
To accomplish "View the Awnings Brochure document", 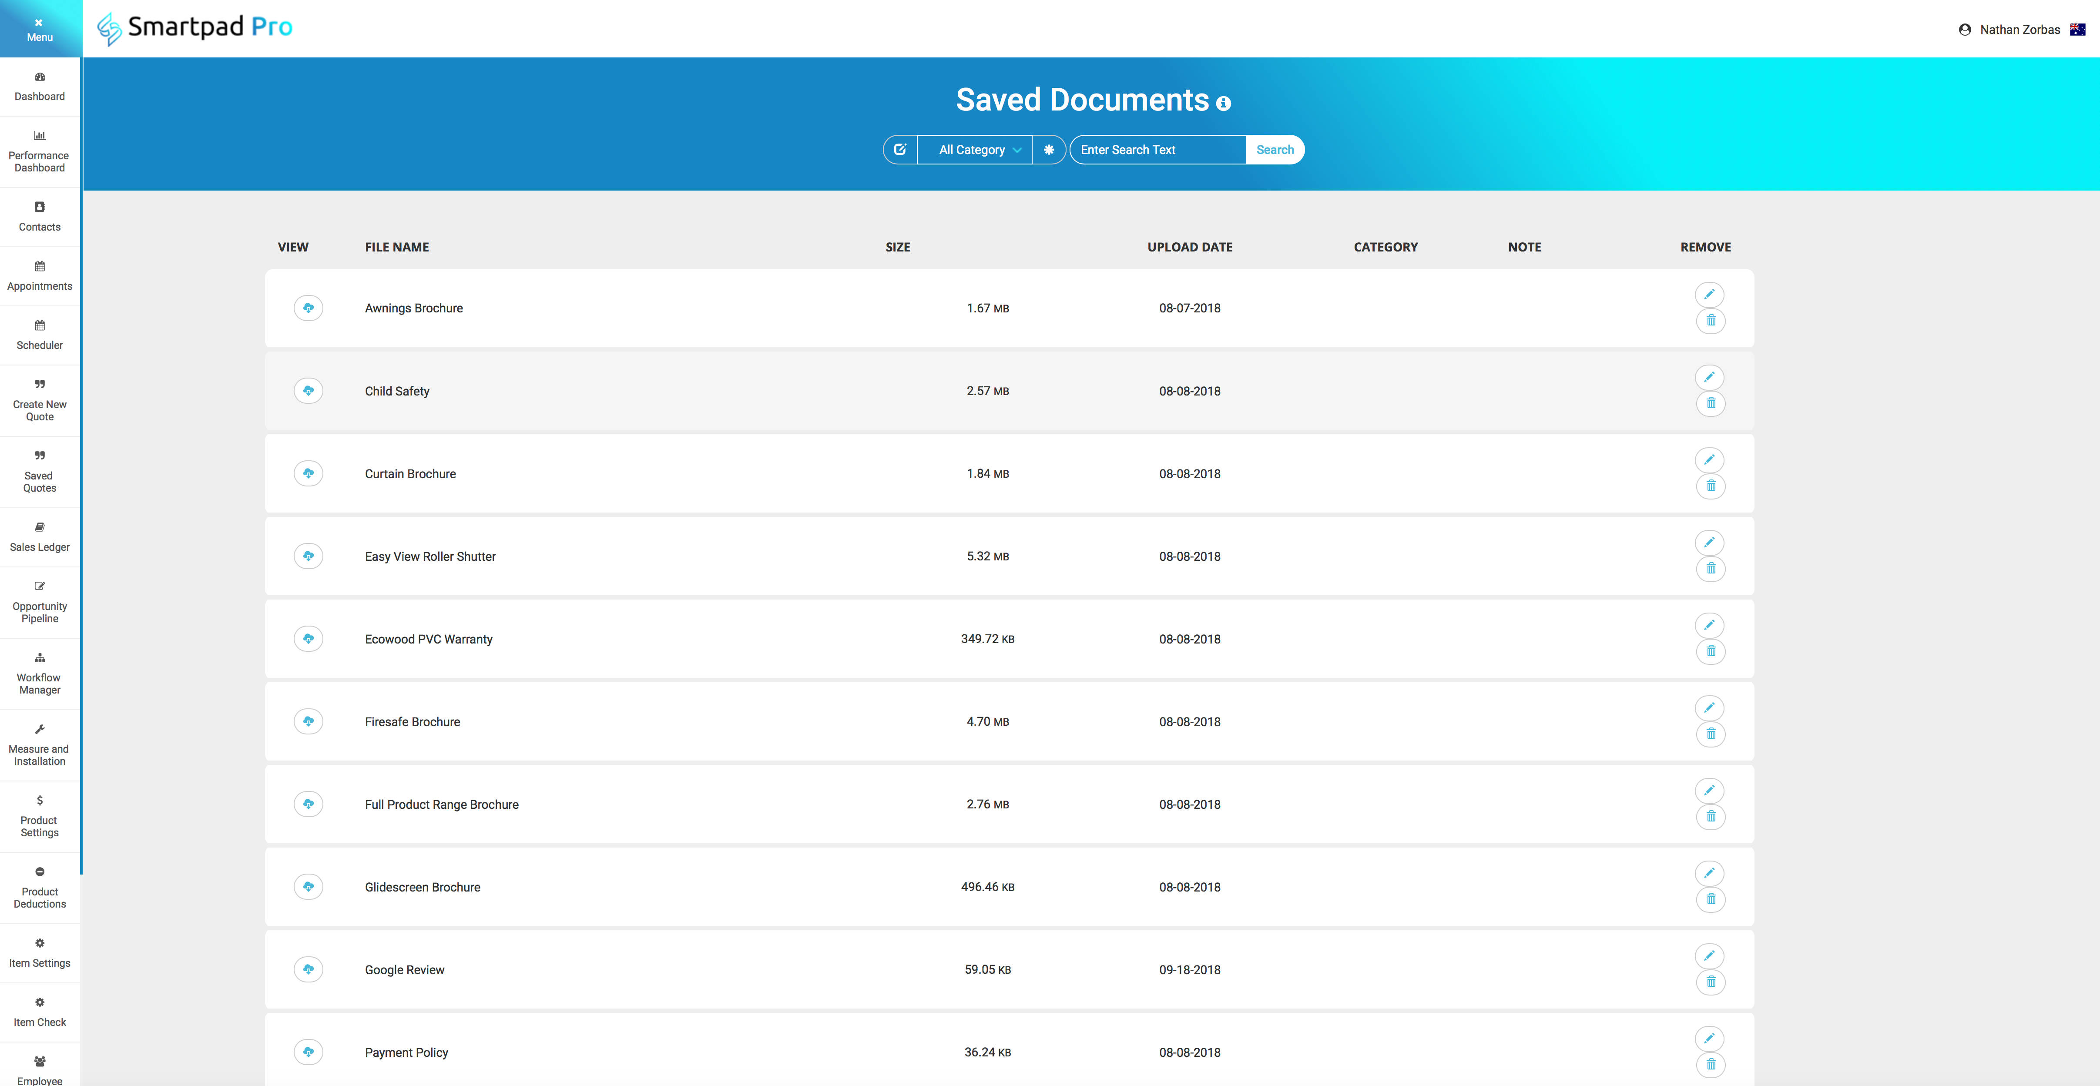I will 308,308.
